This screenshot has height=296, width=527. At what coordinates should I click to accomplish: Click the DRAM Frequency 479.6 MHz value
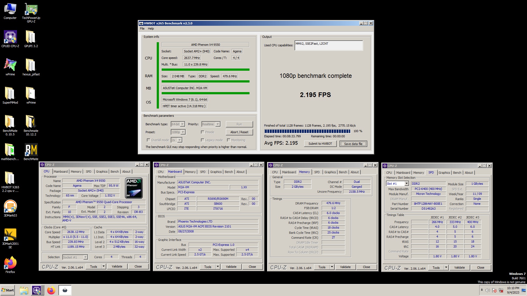coord(333,203)
